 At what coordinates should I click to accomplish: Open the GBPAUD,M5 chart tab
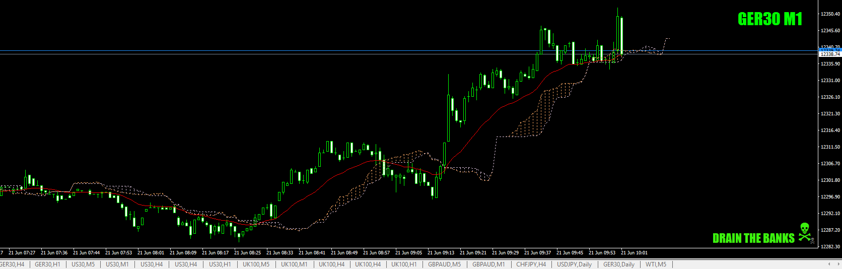pyautogui.click(x=444, y=264)
